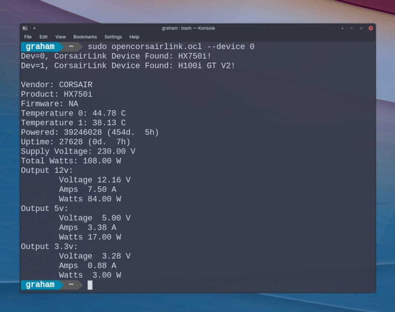Click the 'Firmware: NA' line
This screenshot has width=395, height=312.
point(50,104)
